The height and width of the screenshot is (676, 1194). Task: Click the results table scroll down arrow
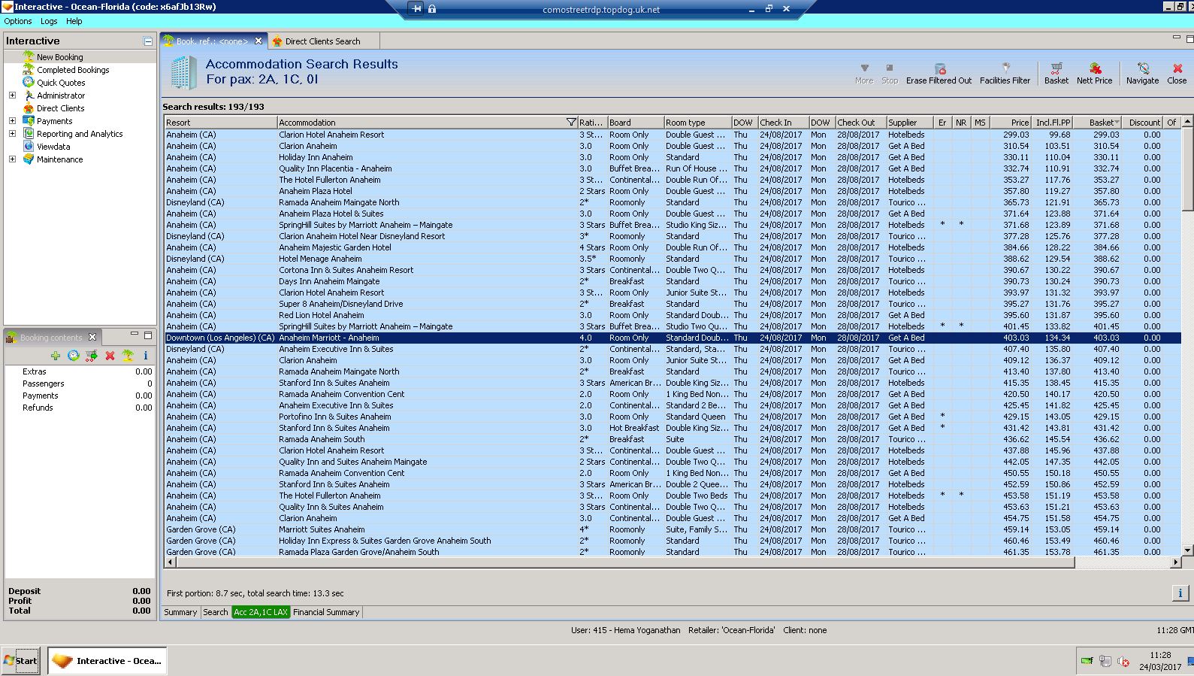click(1187, 550)
